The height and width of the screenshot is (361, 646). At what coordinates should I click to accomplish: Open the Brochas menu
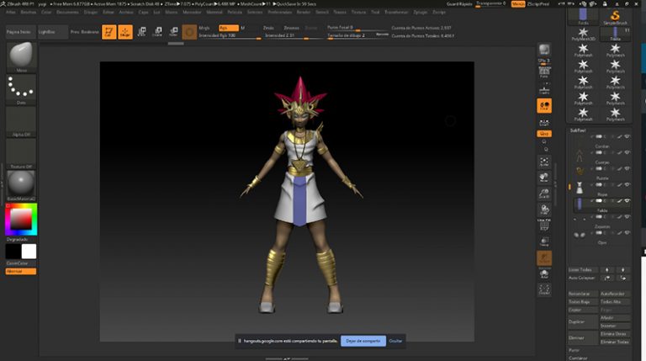click(29, 12)
